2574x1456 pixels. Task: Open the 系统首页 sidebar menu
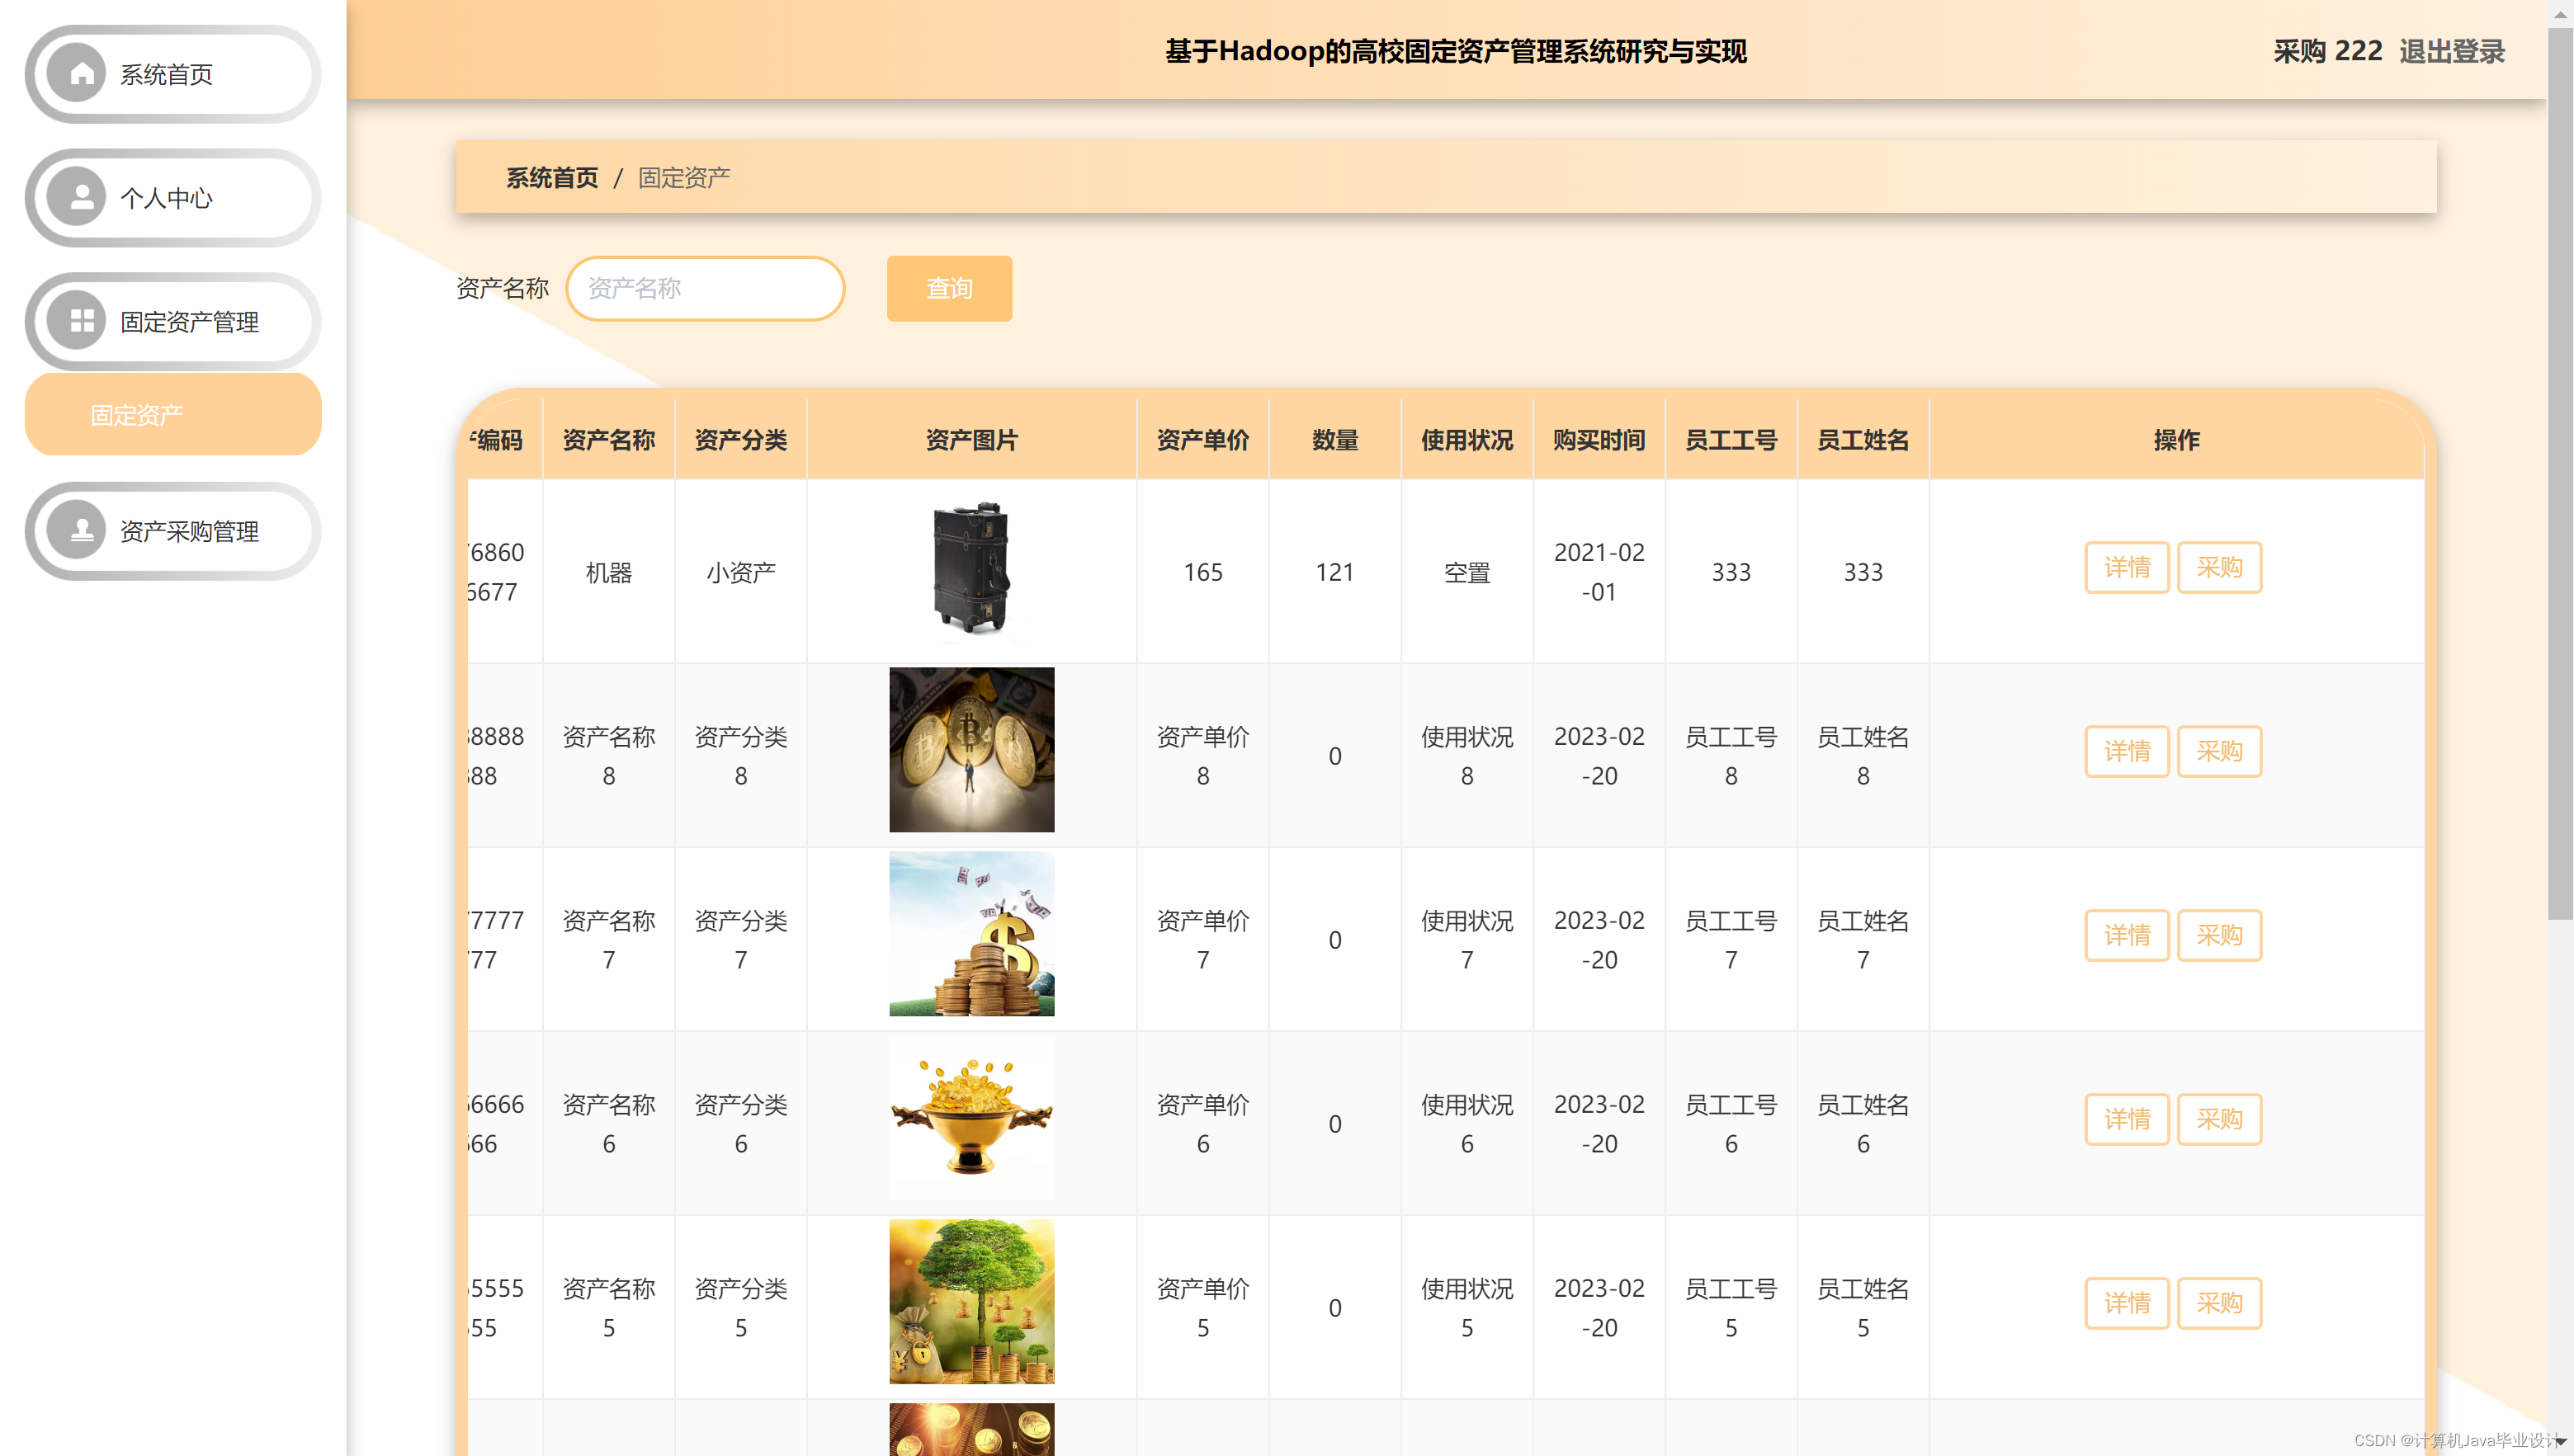172,74
